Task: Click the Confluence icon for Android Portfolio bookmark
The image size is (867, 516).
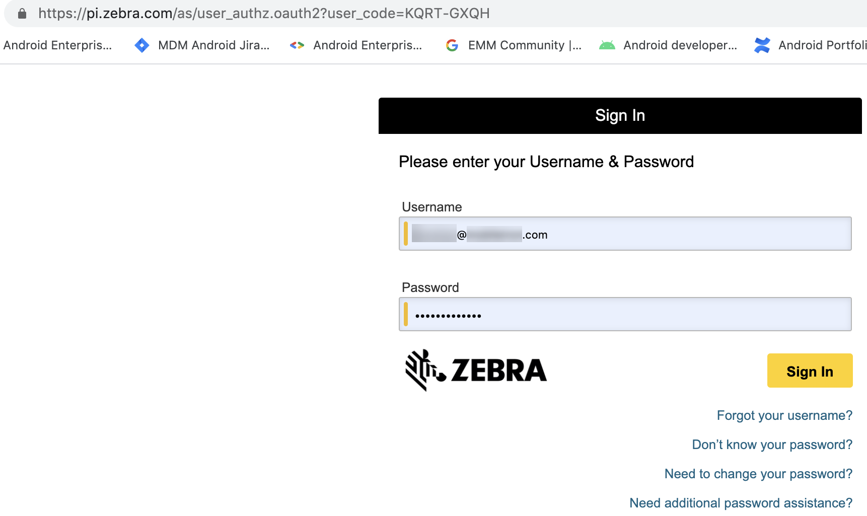Action: tap(762, 45)
